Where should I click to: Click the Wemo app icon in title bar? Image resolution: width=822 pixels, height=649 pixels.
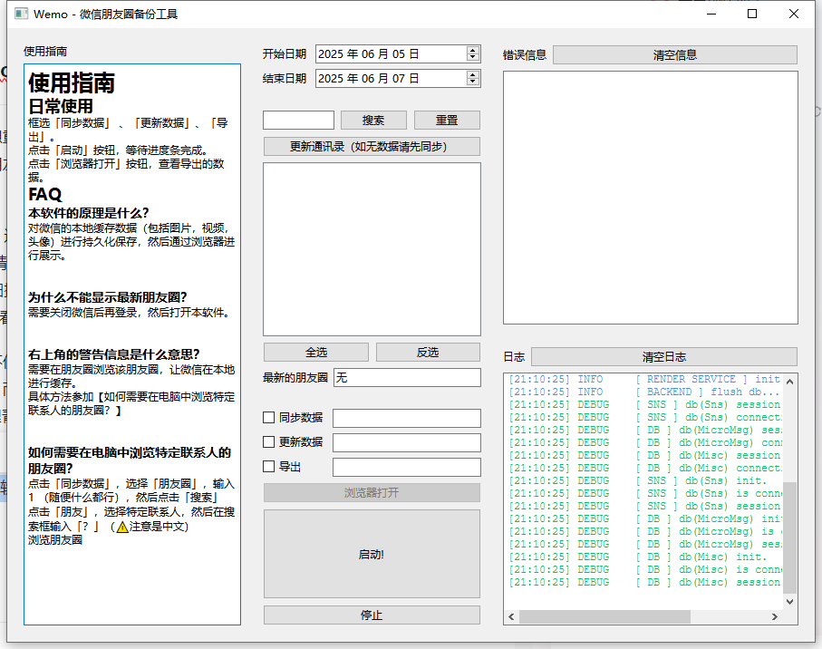click(21, 14)
